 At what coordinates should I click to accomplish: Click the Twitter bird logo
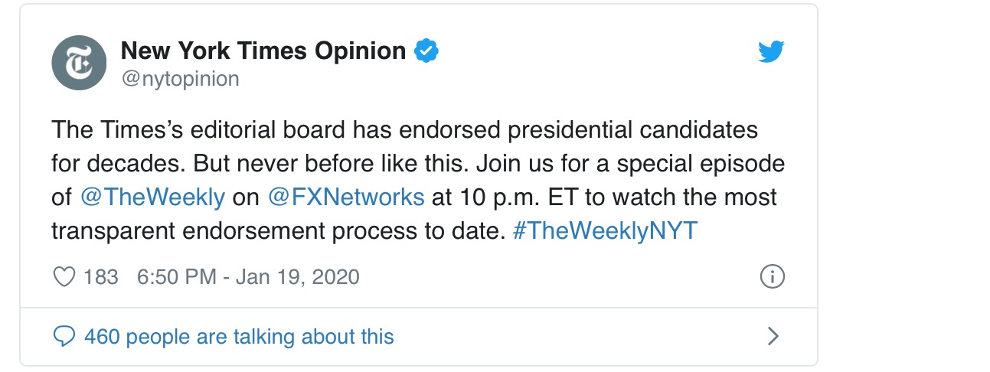pos(771,52)
